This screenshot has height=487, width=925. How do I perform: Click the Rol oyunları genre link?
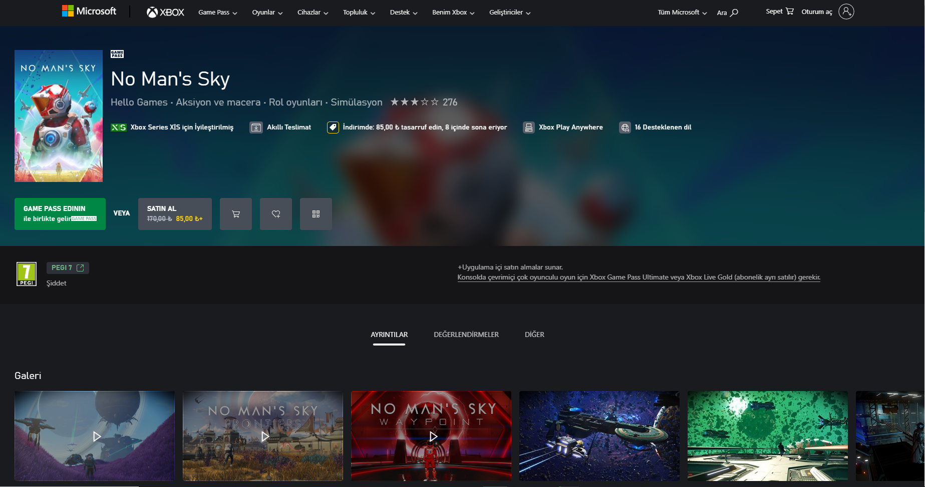[295, 102]
